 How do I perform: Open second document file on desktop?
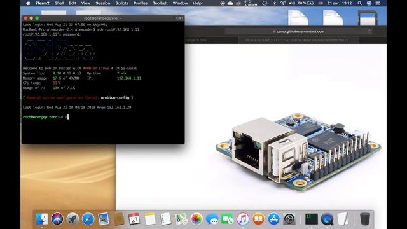[x=333, y=18]
